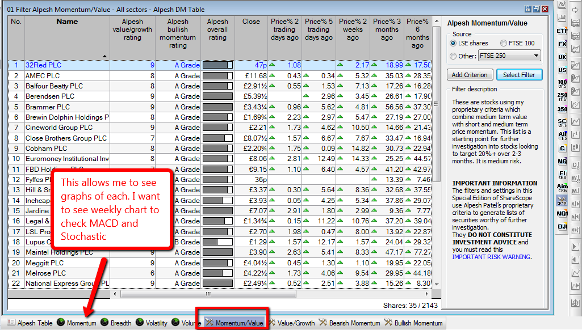582x330 pixels.
Task: Open the FTSE 250 source dropdown
Action: click(509, 56)
